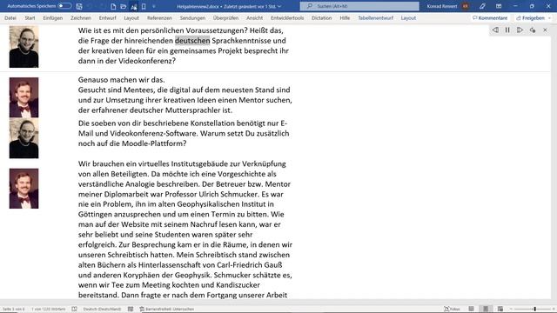Click the Save icon in the title bar
557x313 pixels.
(79, 6)
